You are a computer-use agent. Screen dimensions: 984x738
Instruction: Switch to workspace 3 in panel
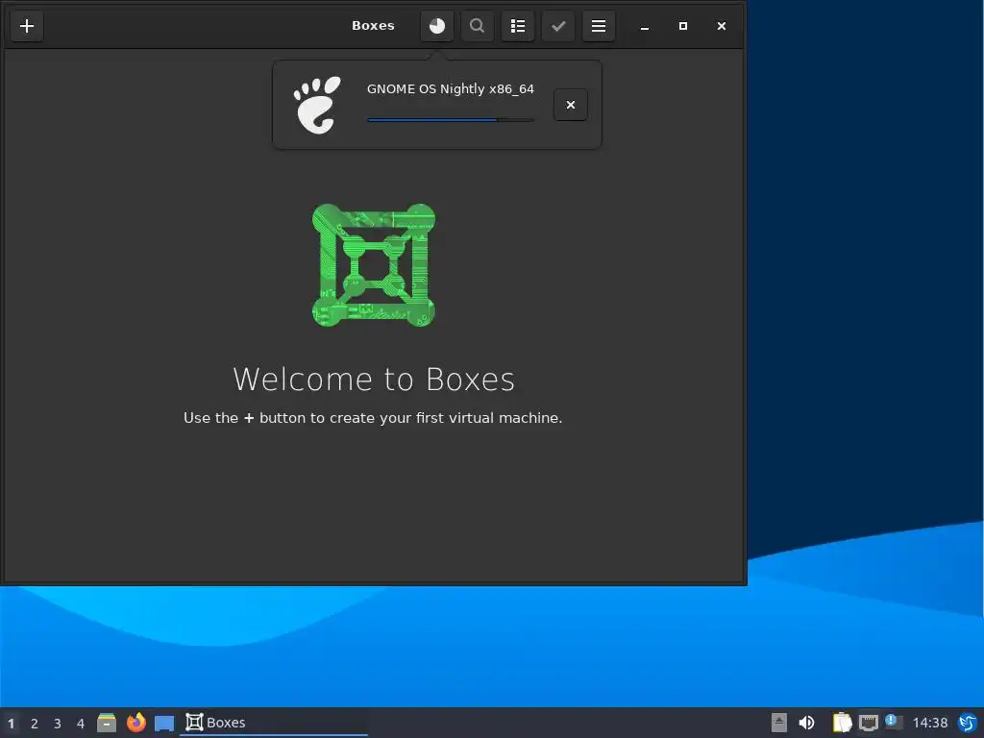tap(57, 723)
